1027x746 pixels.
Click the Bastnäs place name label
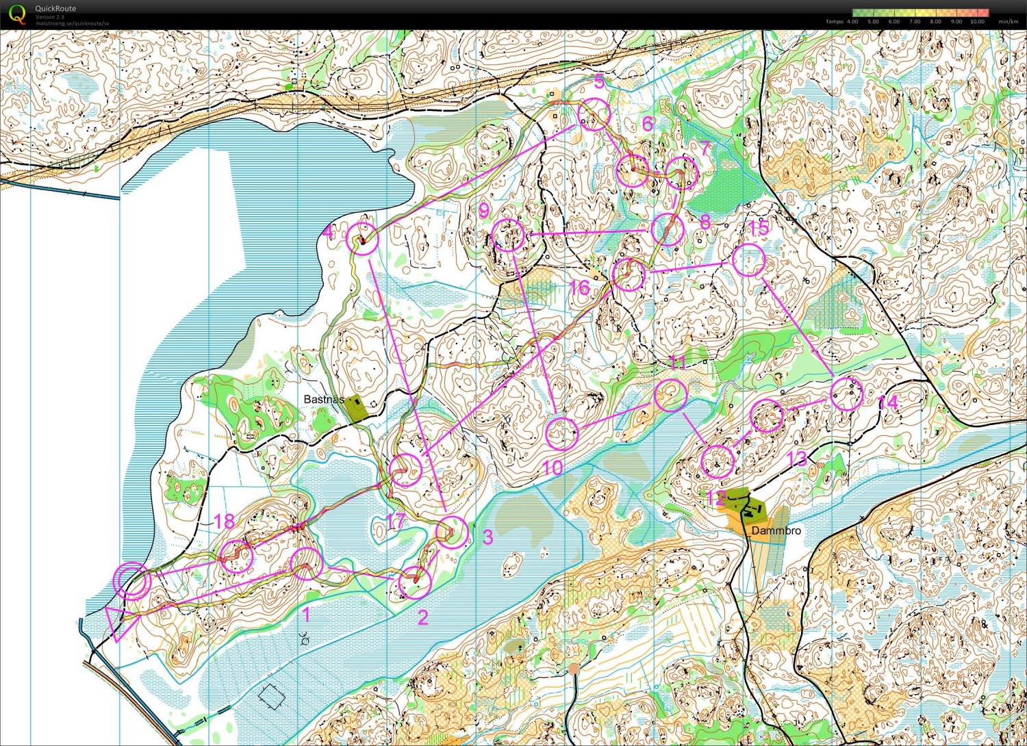click(x=324, y=399)
